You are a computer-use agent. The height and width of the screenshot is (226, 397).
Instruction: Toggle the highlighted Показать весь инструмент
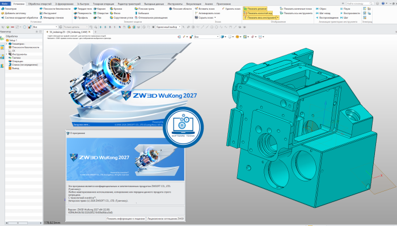pos(260,18)
